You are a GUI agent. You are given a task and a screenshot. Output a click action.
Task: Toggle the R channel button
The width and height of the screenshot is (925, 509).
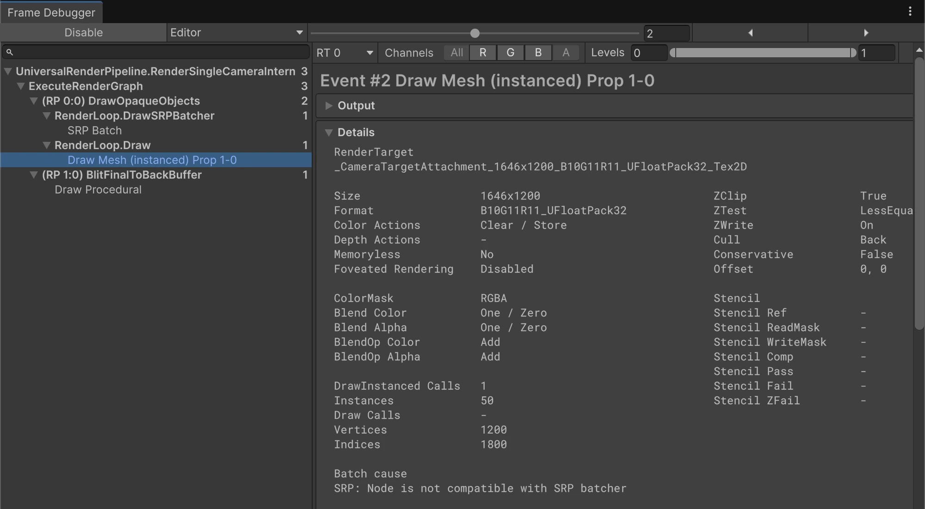pyautogui.click(x=483, y=53)
